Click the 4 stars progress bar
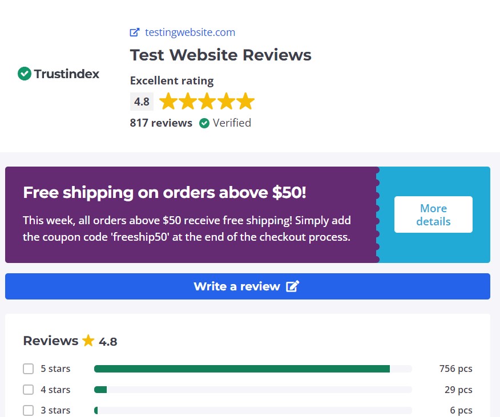Viewport: 500px width, 417px height. (252, 390)
